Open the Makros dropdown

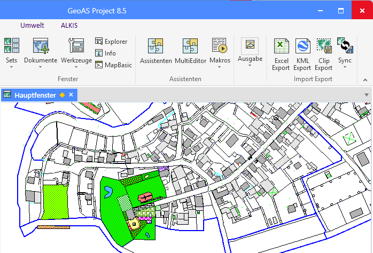coord(220,51)
